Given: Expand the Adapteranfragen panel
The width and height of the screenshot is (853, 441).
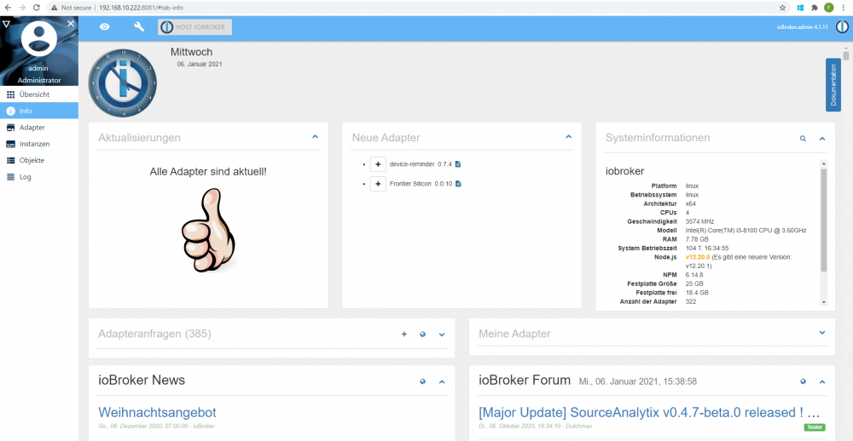Looking at the screenshot, I should click(442, 335).
